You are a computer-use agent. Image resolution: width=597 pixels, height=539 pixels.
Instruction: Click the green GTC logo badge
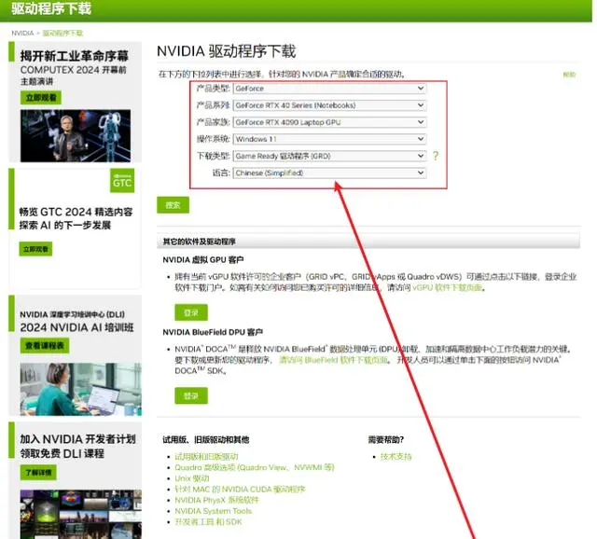(x=122, y=180)
